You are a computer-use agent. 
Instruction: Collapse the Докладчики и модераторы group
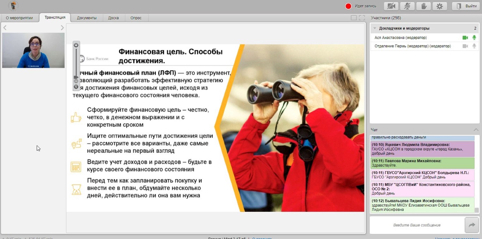point(375,28)
